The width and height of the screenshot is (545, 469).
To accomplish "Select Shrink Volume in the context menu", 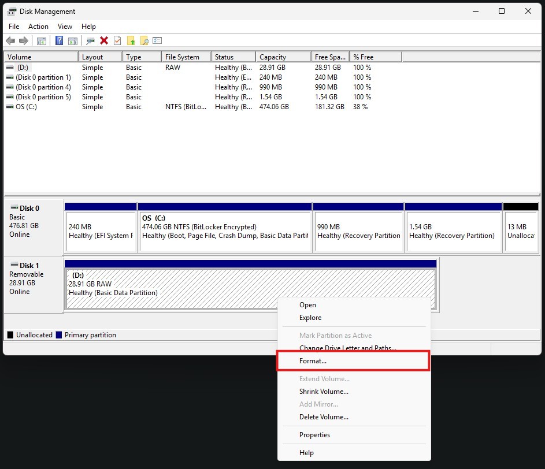I will (324, 392).
